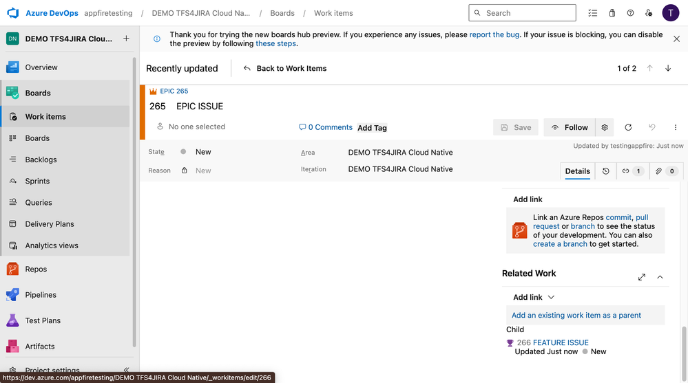Click the Work items breadcrumb
The image size is (688, 383).
(333, 13)
